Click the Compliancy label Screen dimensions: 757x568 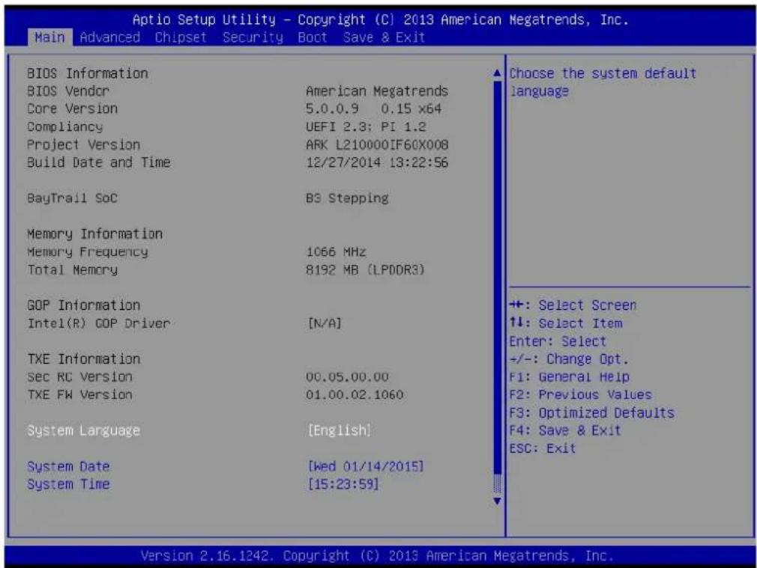tap(64, 126)
